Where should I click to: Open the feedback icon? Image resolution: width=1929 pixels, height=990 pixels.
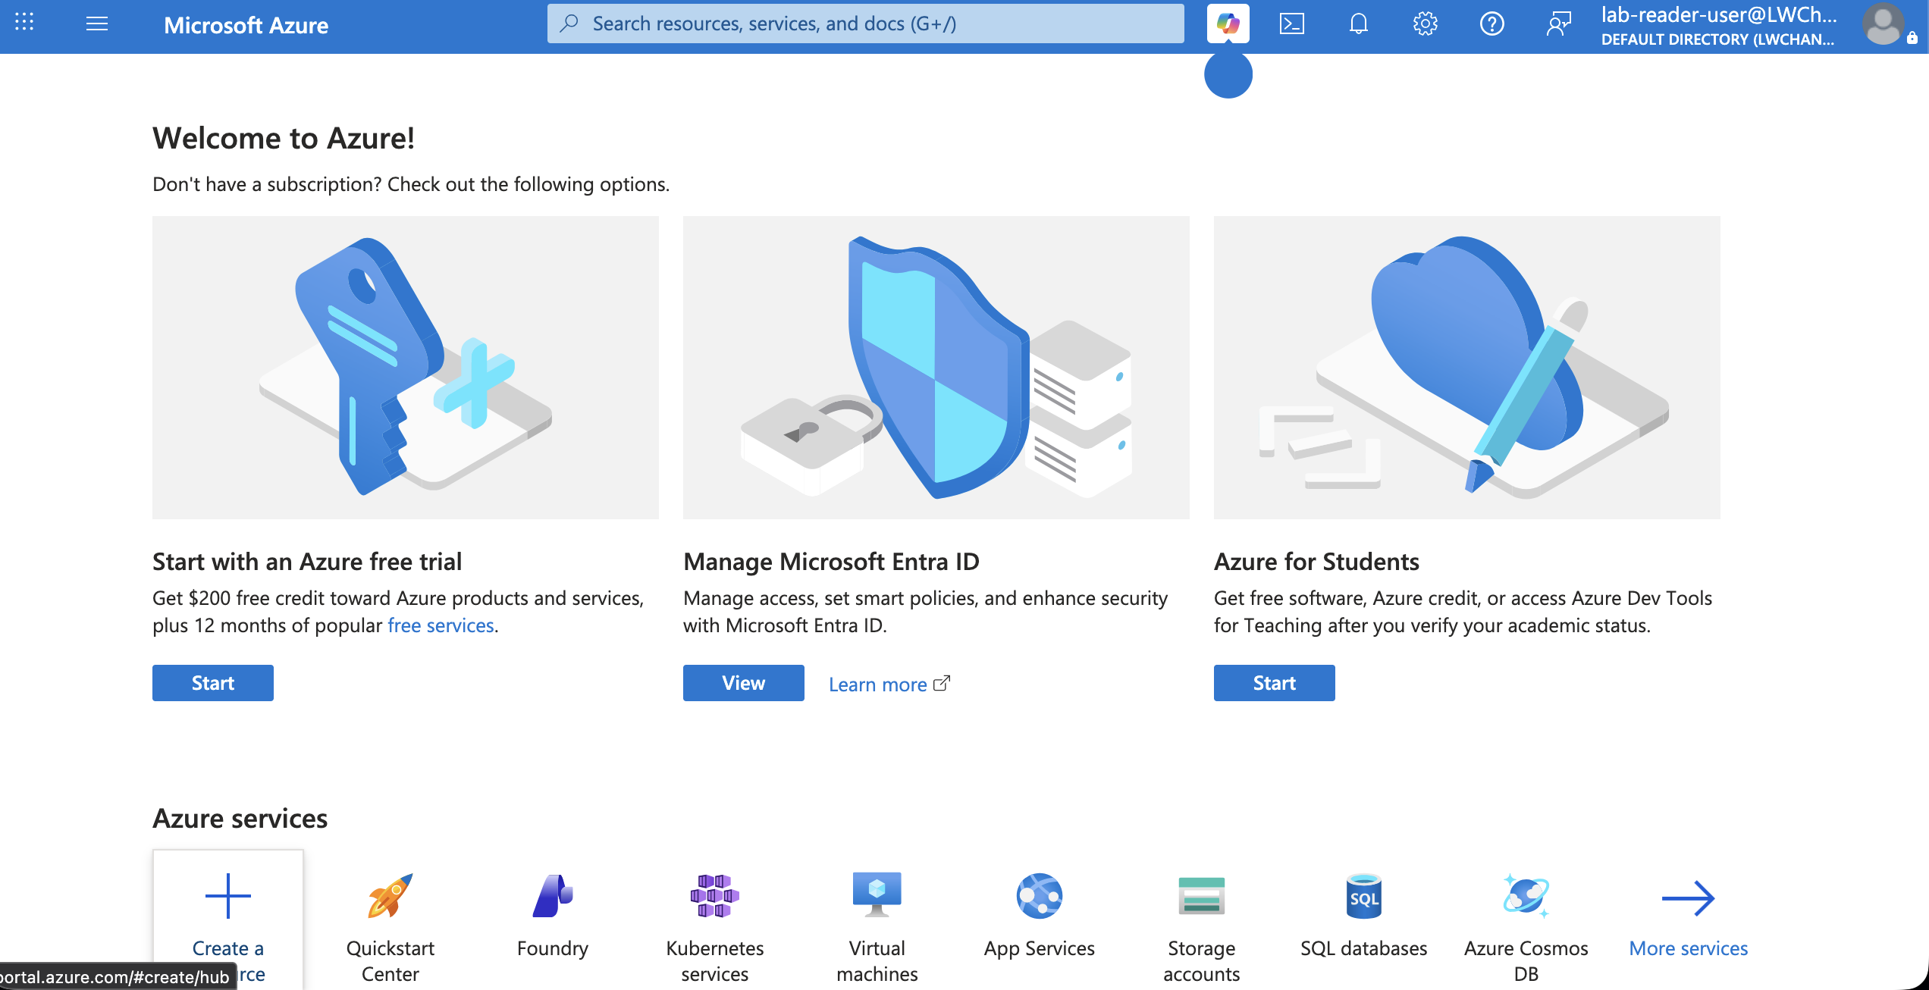point(1558,23)
